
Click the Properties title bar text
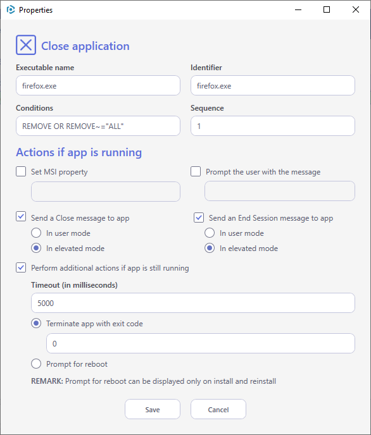[35, 10]
